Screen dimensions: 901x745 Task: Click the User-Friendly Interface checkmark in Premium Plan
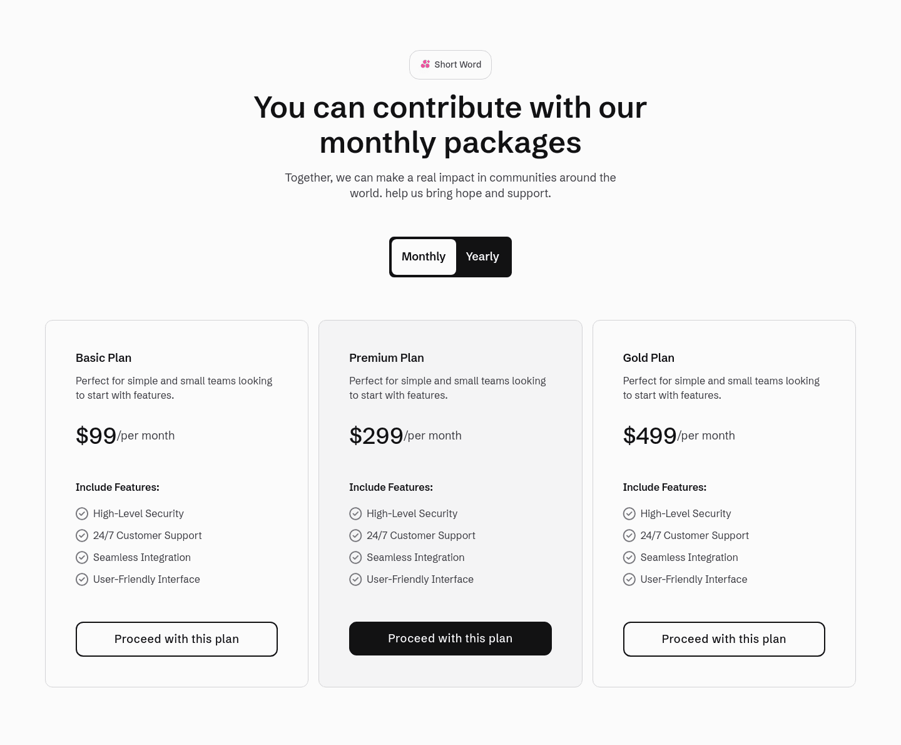[355, 579]
